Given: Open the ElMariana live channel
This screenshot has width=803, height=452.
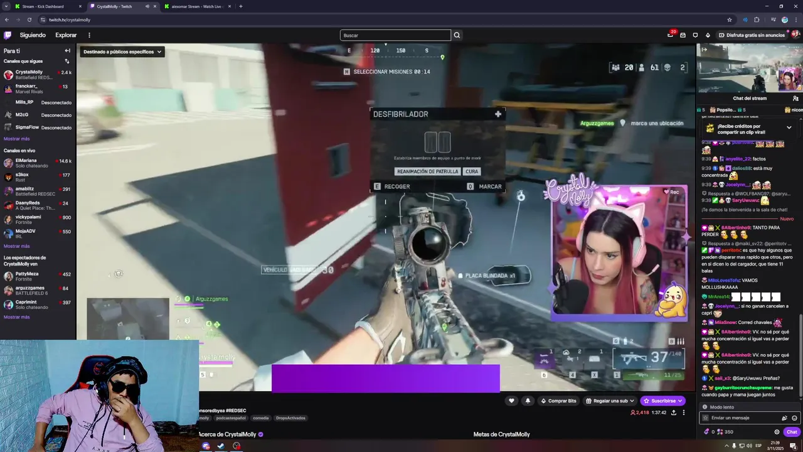Looking at the screenshot, I should pyautogui.click(x=38, y=163).
